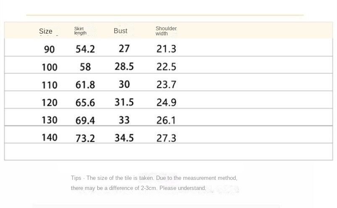Viewport: 337px width, 208px height.
Task: Select the Bust column header
Action: (120, 31)
